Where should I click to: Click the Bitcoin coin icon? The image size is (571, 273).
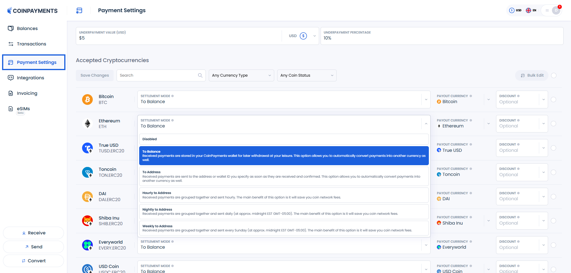point(87,99)
